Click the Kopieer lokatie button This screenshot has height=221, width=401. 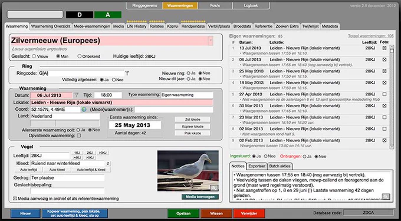[x=193, y=127]
